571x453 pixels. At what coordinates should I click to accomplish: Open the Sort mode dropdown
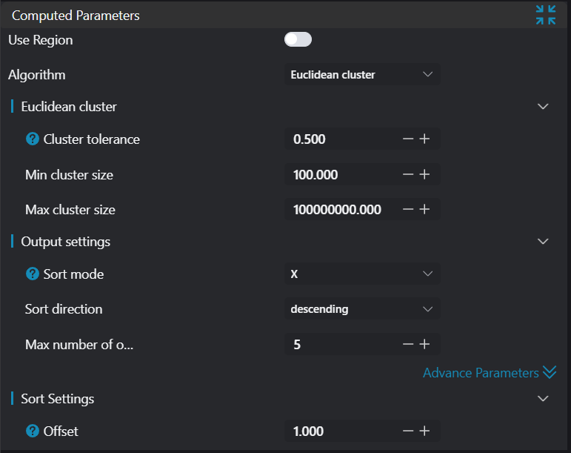(x=361, y=274)
